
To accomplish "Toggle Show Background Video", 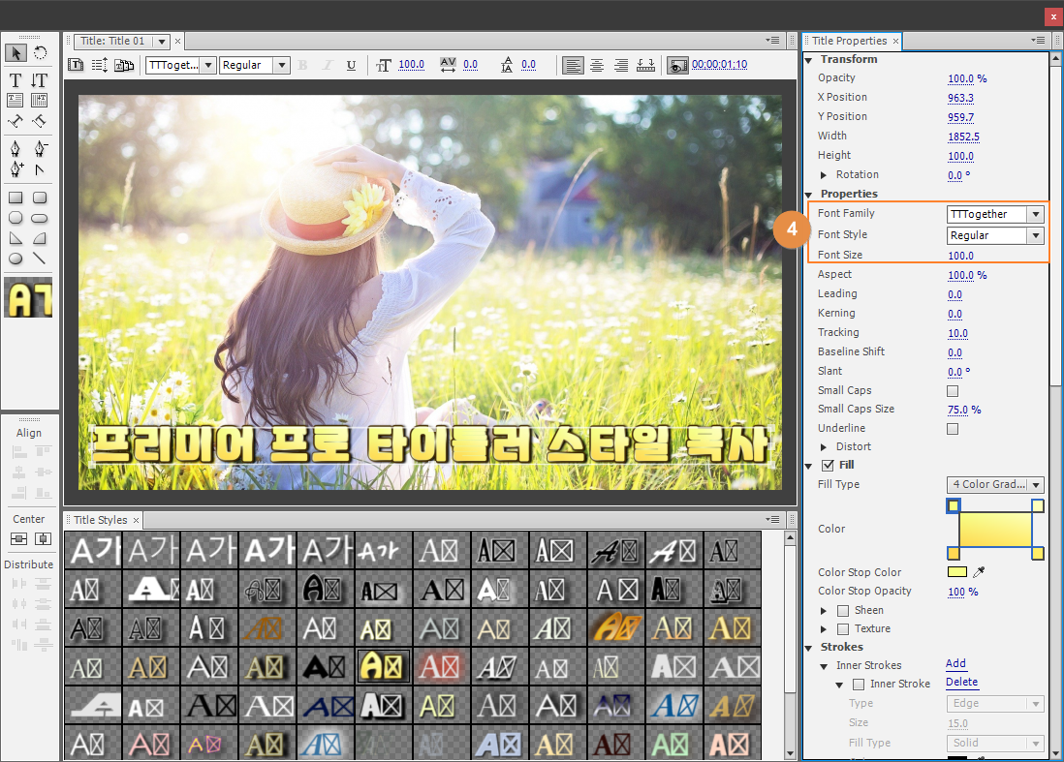I will click(x=677, y=65).
